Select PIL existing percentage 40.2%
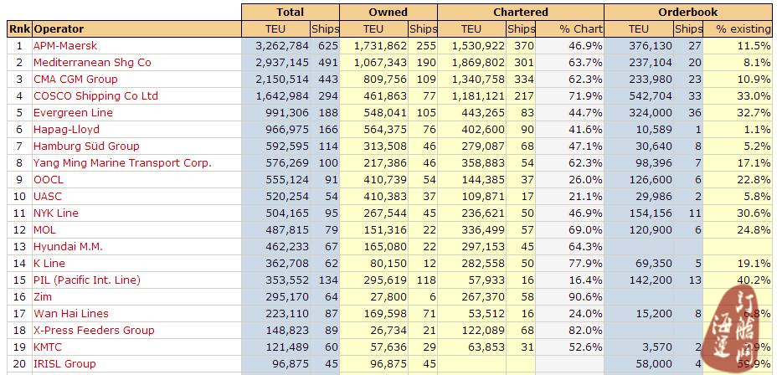The height and width of the screenshot is (375, 782). point(754,280)
